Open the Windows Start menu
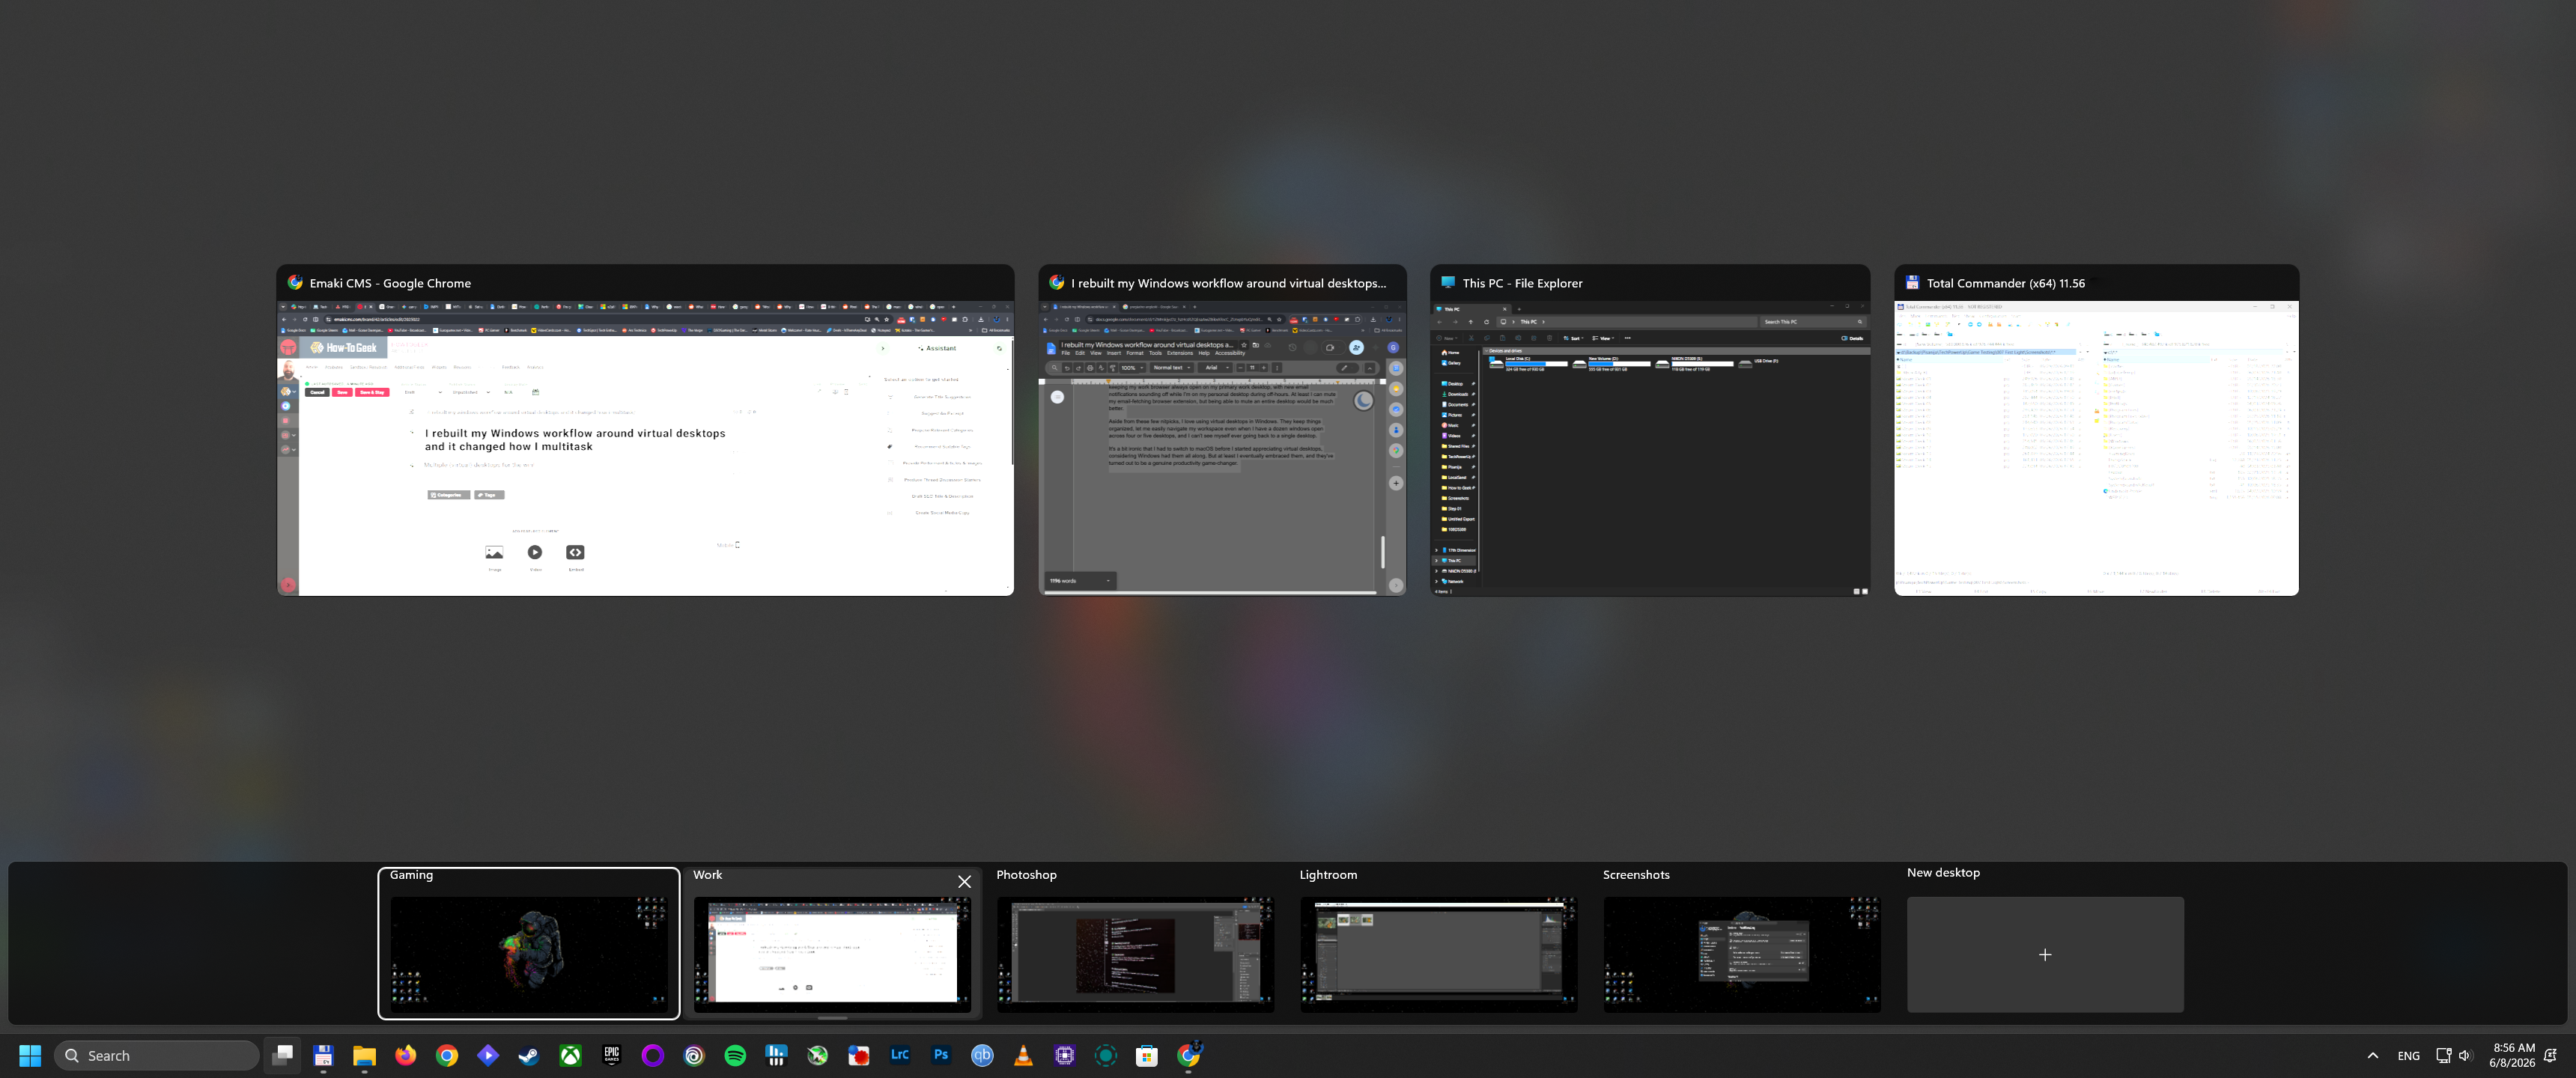 click(30, 1055)
